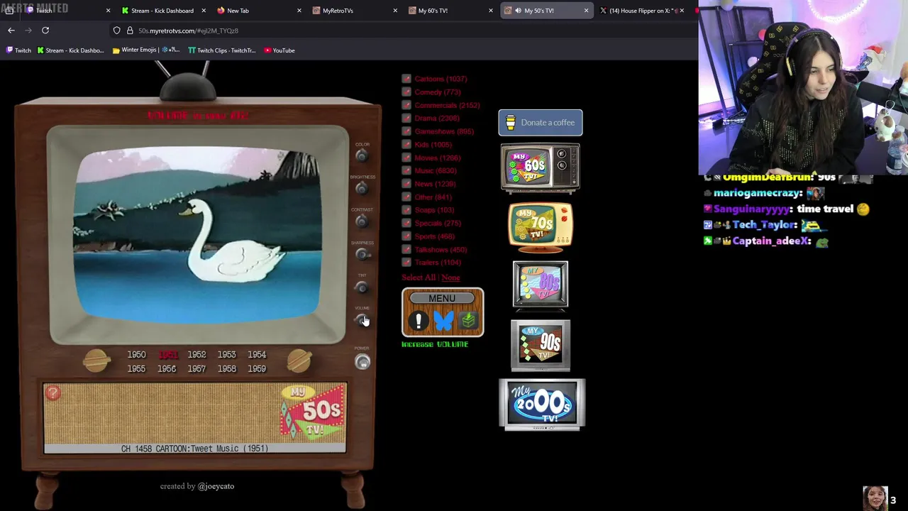This screenshot has width=908, height=511.
Task: Click the None categories link
Action: tap(450, 278)
